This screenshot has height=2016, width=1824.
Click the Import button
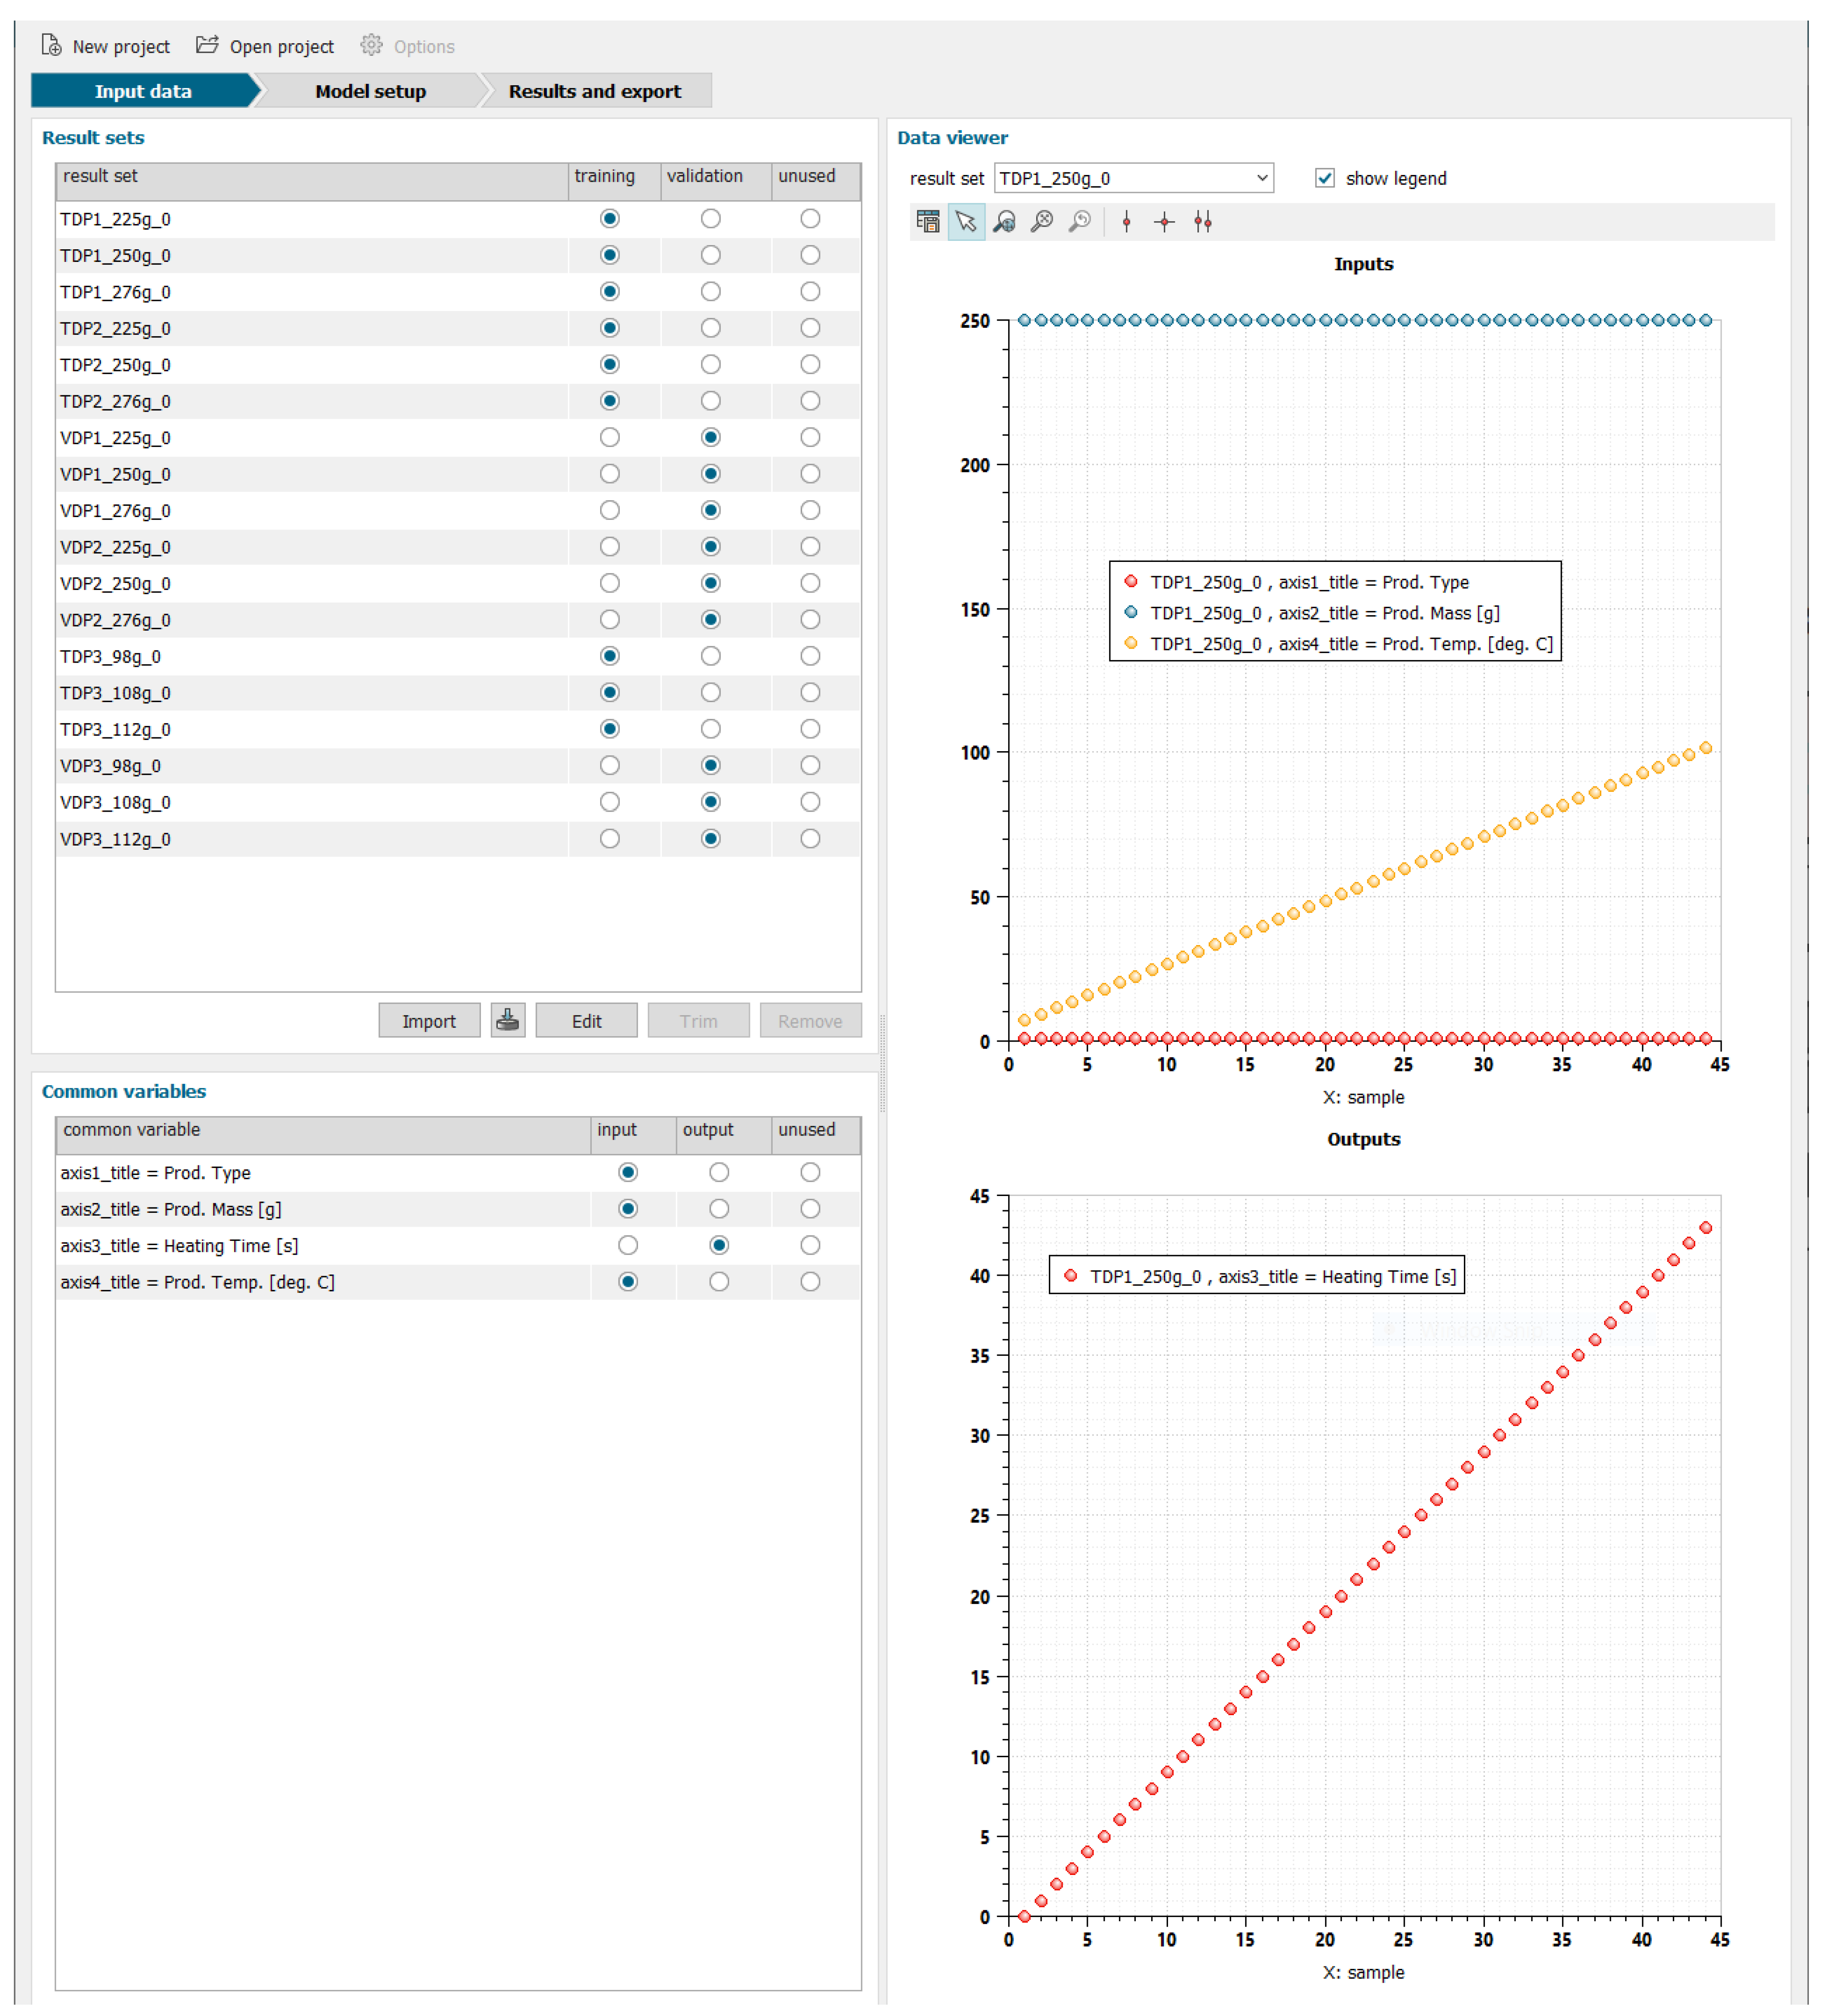pyautogui.click(x=428, y=1020)
